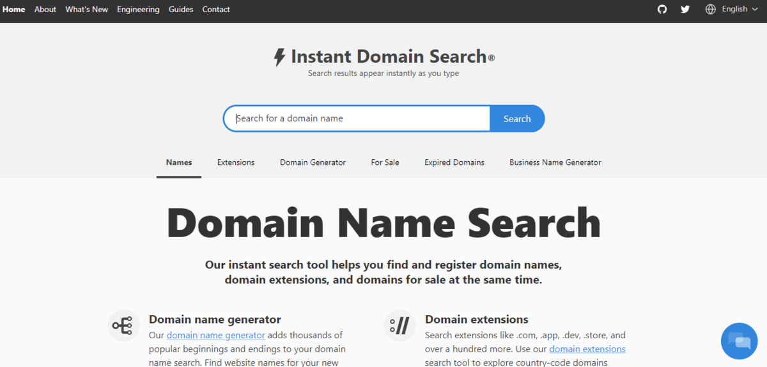Switch to the Expired Domains tab
The image size is (767, 367).
(x=454, y=162)
